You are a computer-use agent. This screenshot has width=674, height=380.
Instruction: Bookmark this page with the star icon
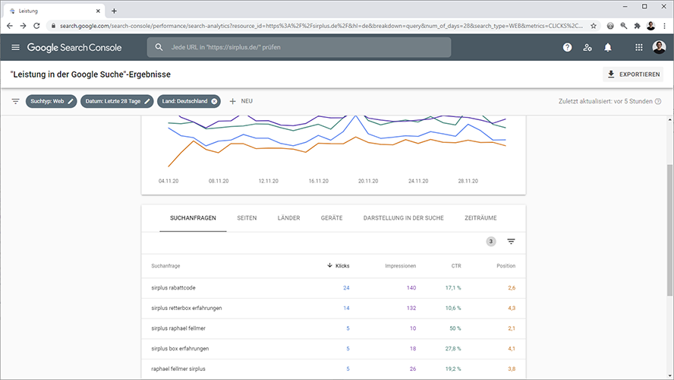(x=594, y=26)
